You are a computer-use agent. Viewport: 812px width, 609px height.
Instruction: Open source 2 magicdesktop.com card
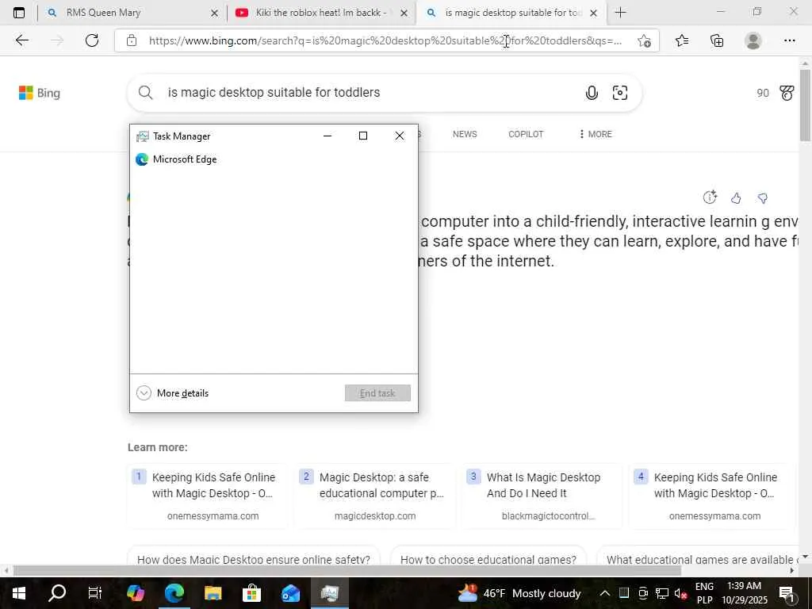tap(374, 496)
